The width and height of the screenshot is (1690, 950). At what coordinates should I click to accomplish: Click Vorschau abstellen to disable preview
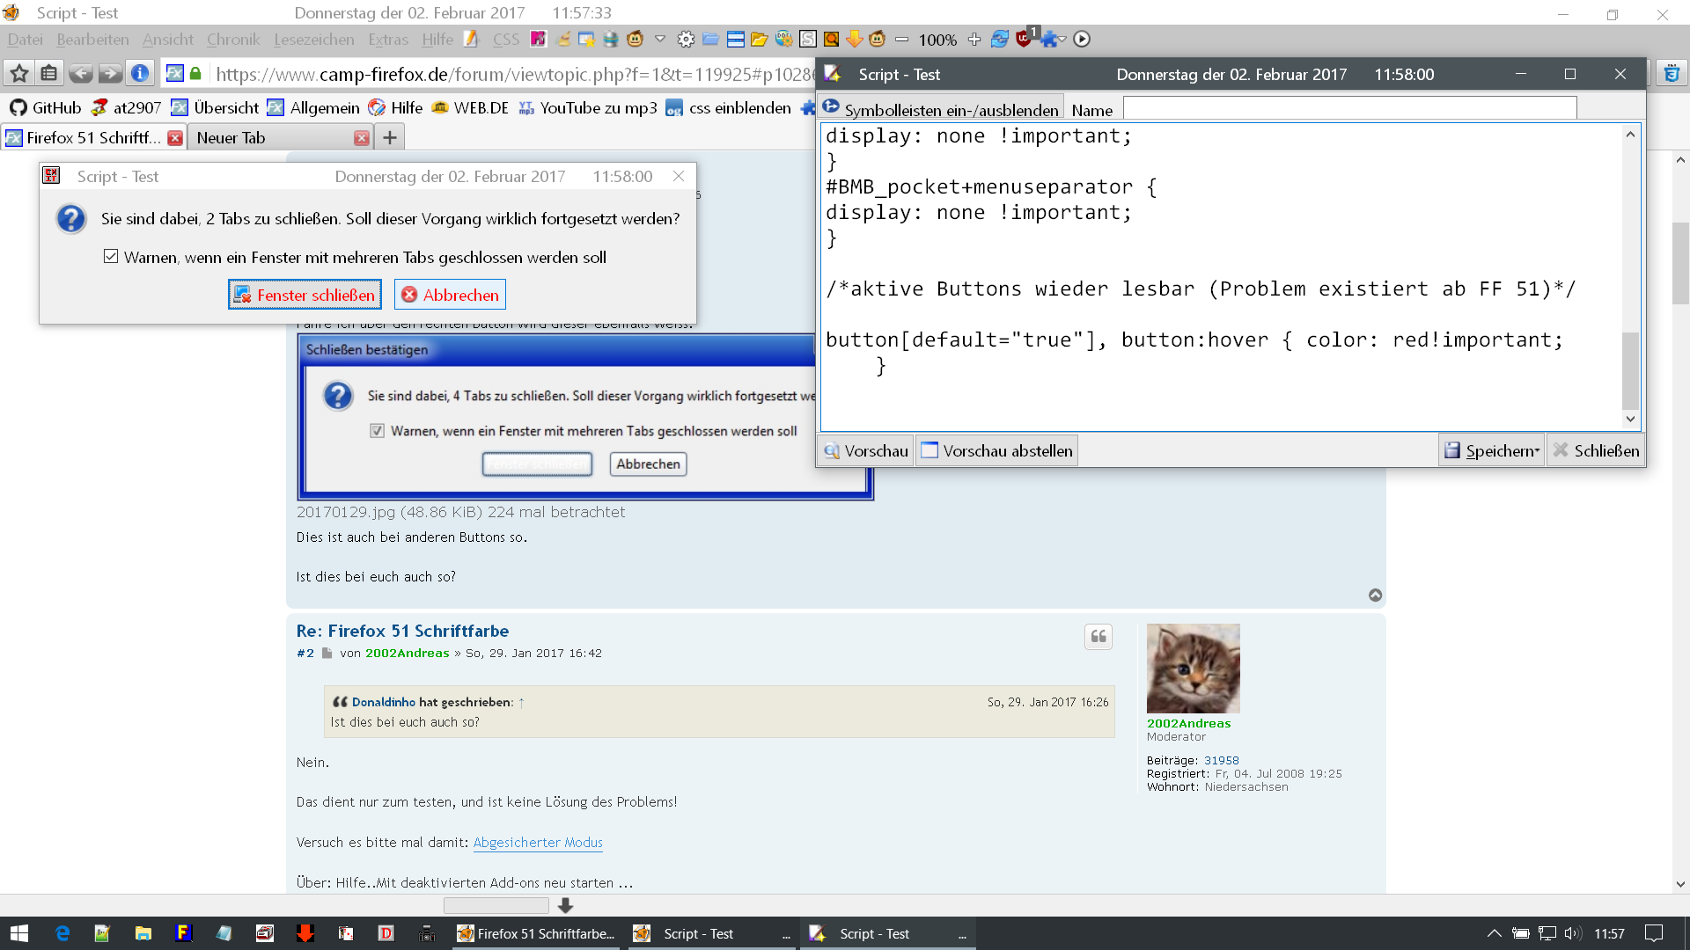pyautogui.click(x=996, y=451)
